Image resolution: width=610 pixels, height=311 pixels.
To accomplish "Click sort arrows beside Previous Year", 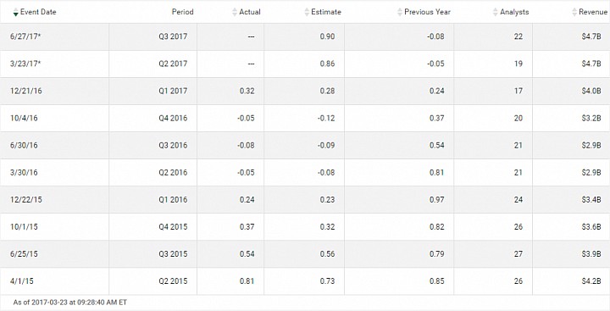I will pos(400,12).
